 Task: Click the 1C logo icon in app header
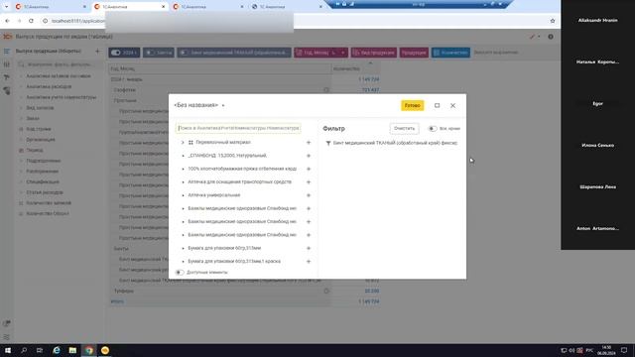coord(7,37)
